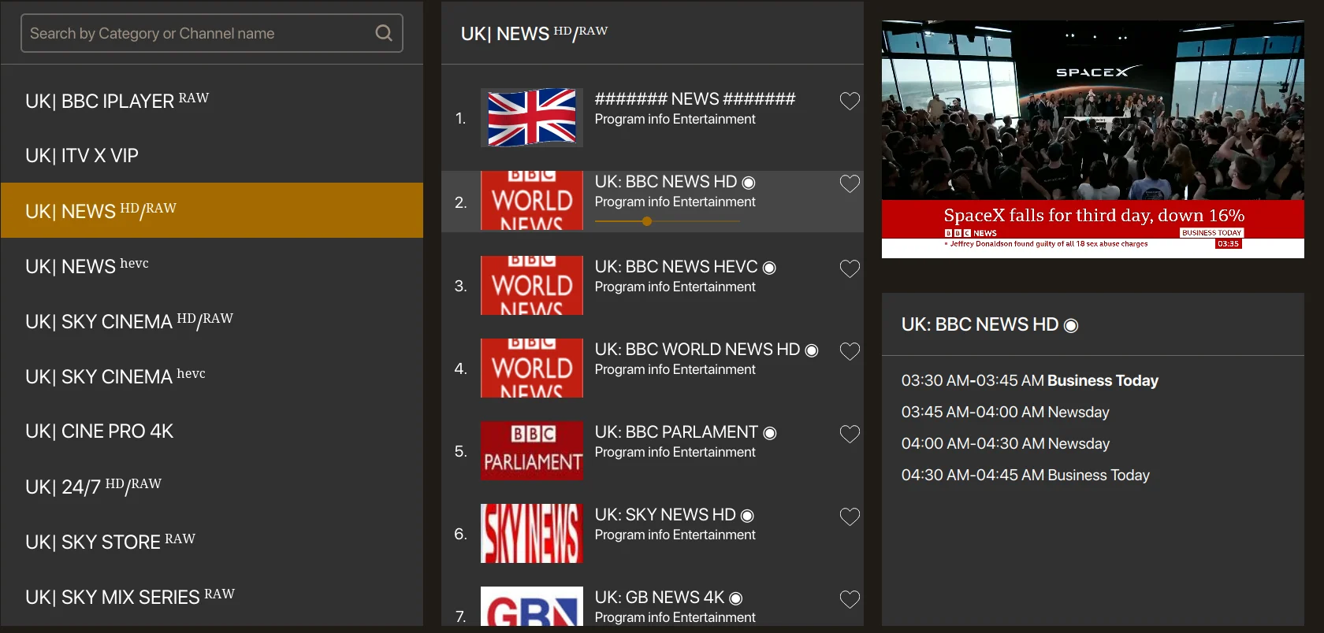
Task: Open the Sky News logo thumbnail
Action: [x=532, y=533]
